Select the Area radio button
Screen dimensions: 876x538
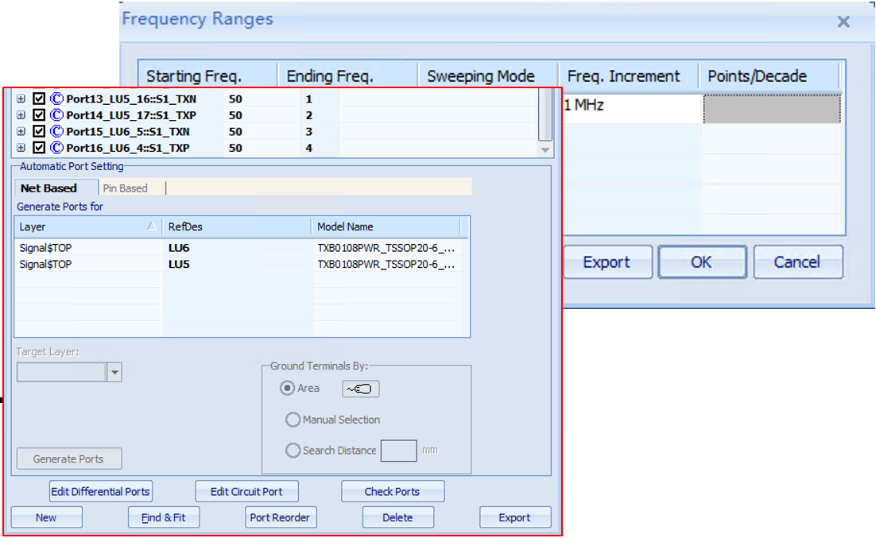pos(287,388)
